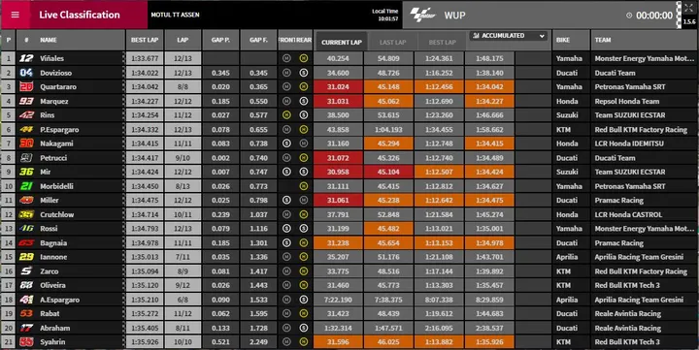Click Rins' number 42 badge

26,114
